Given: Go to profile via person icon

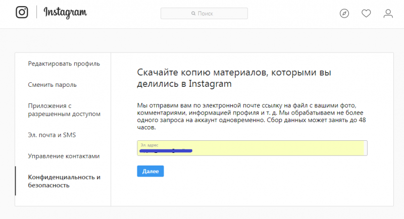Looking at the screenshot, I should 388,14.
